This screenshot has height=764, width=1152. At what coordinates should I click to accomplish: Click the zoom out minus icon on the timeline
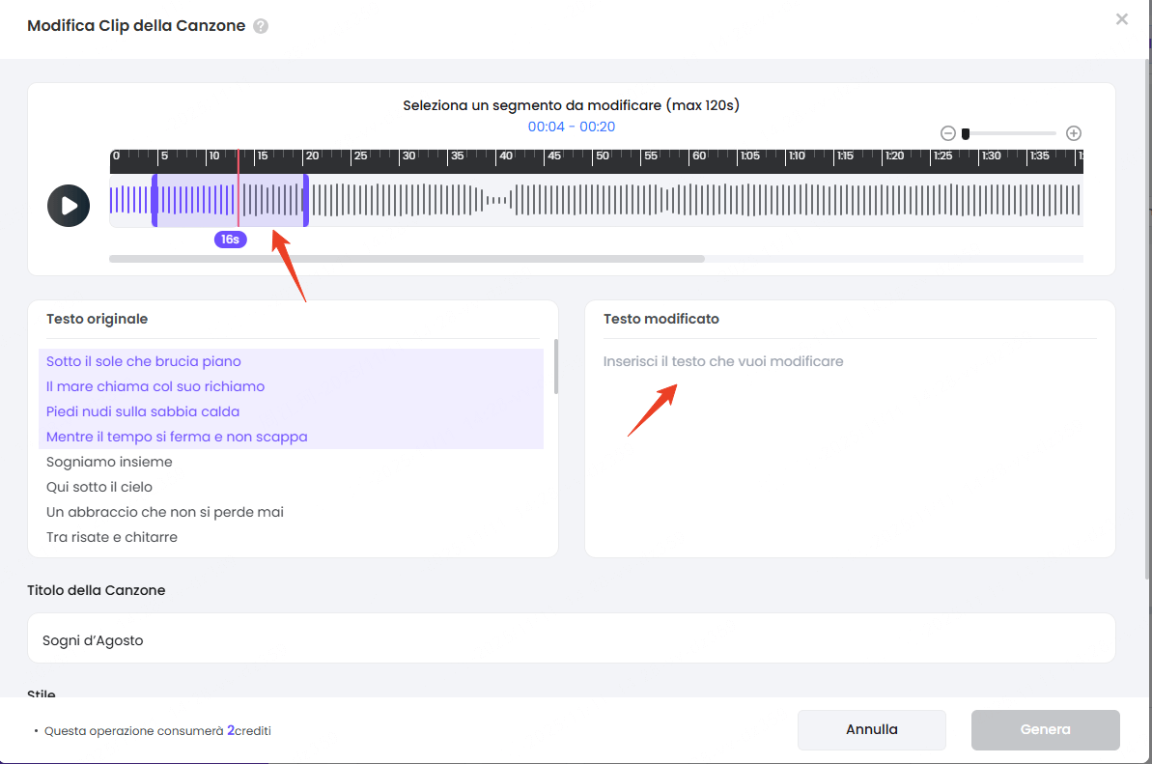pyautogui.click(x=947, y=132)
